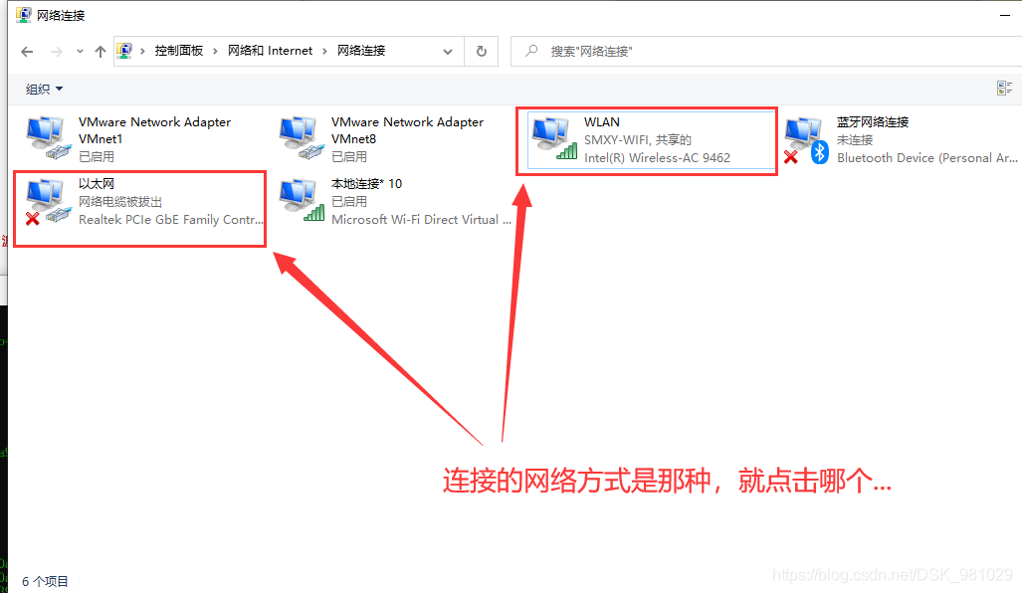Select the VMware Network Adapter VMnet1 icon

48,138
